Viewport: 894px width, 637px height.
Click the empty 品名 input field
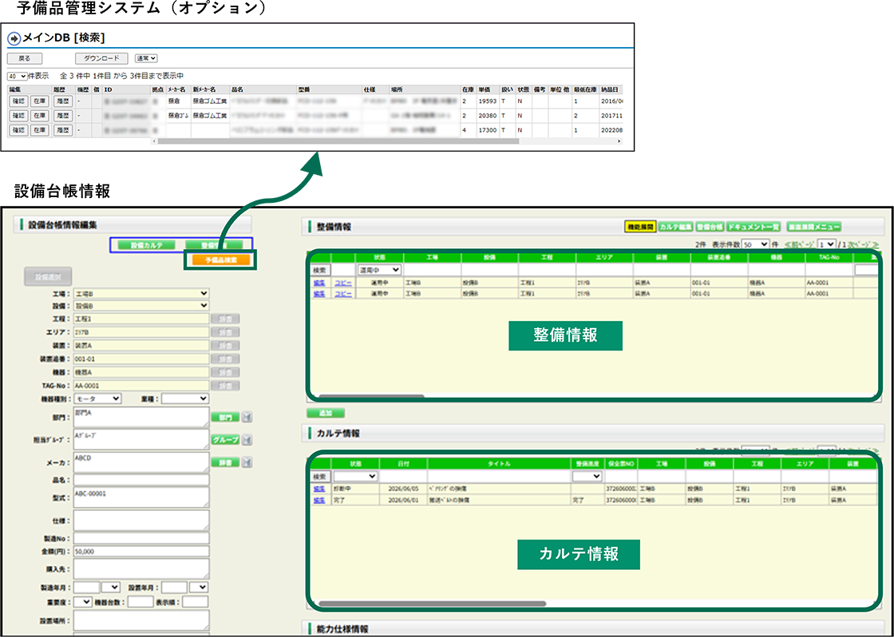tap(140, 481)
